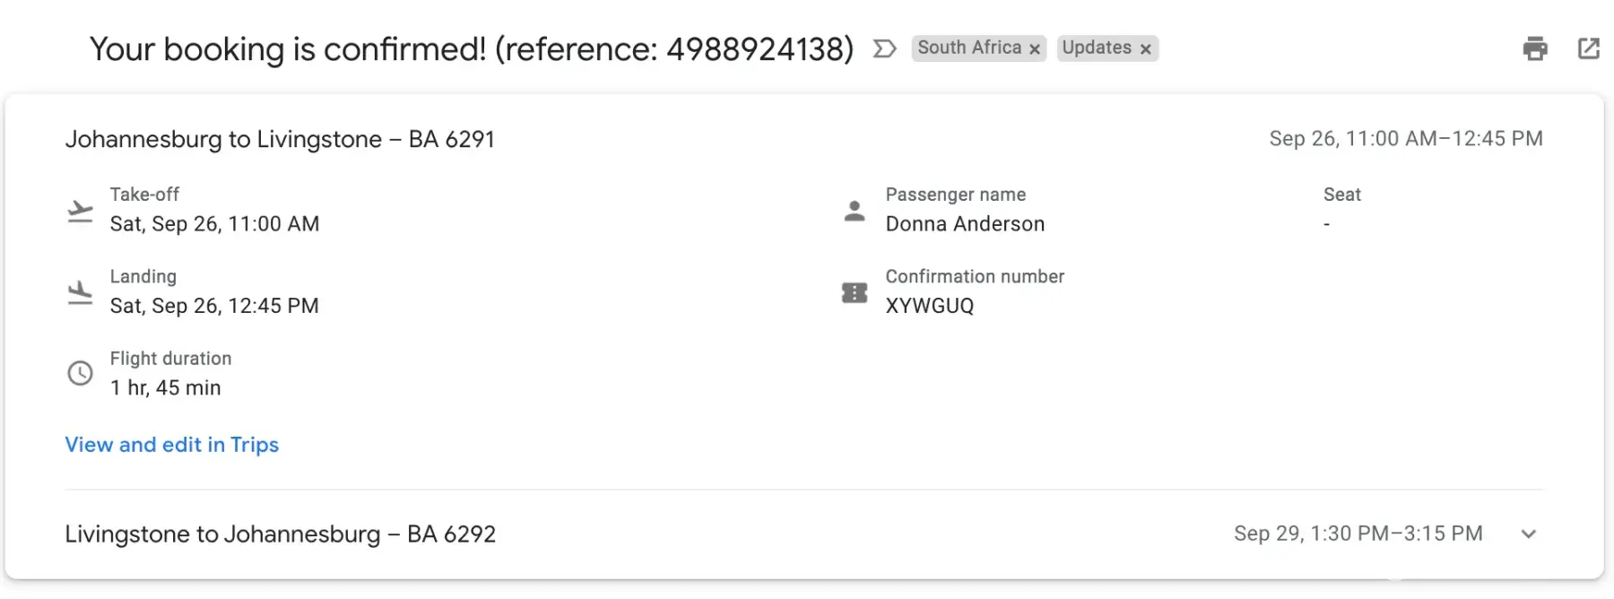
Task: Expand the Livingstone to Johannesburg flight
Action: (x=1528, y=534)
